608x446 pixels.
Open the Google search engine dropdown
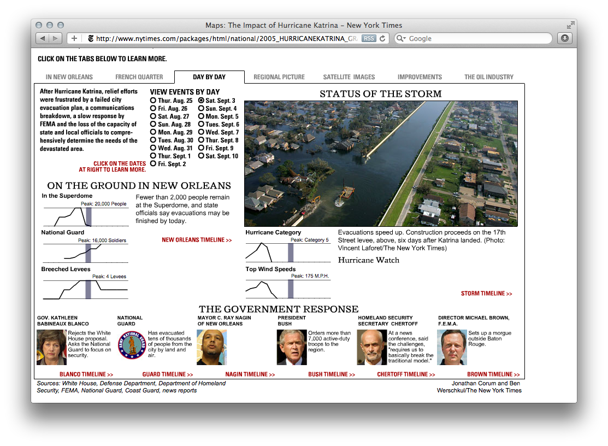click(402, 38)
